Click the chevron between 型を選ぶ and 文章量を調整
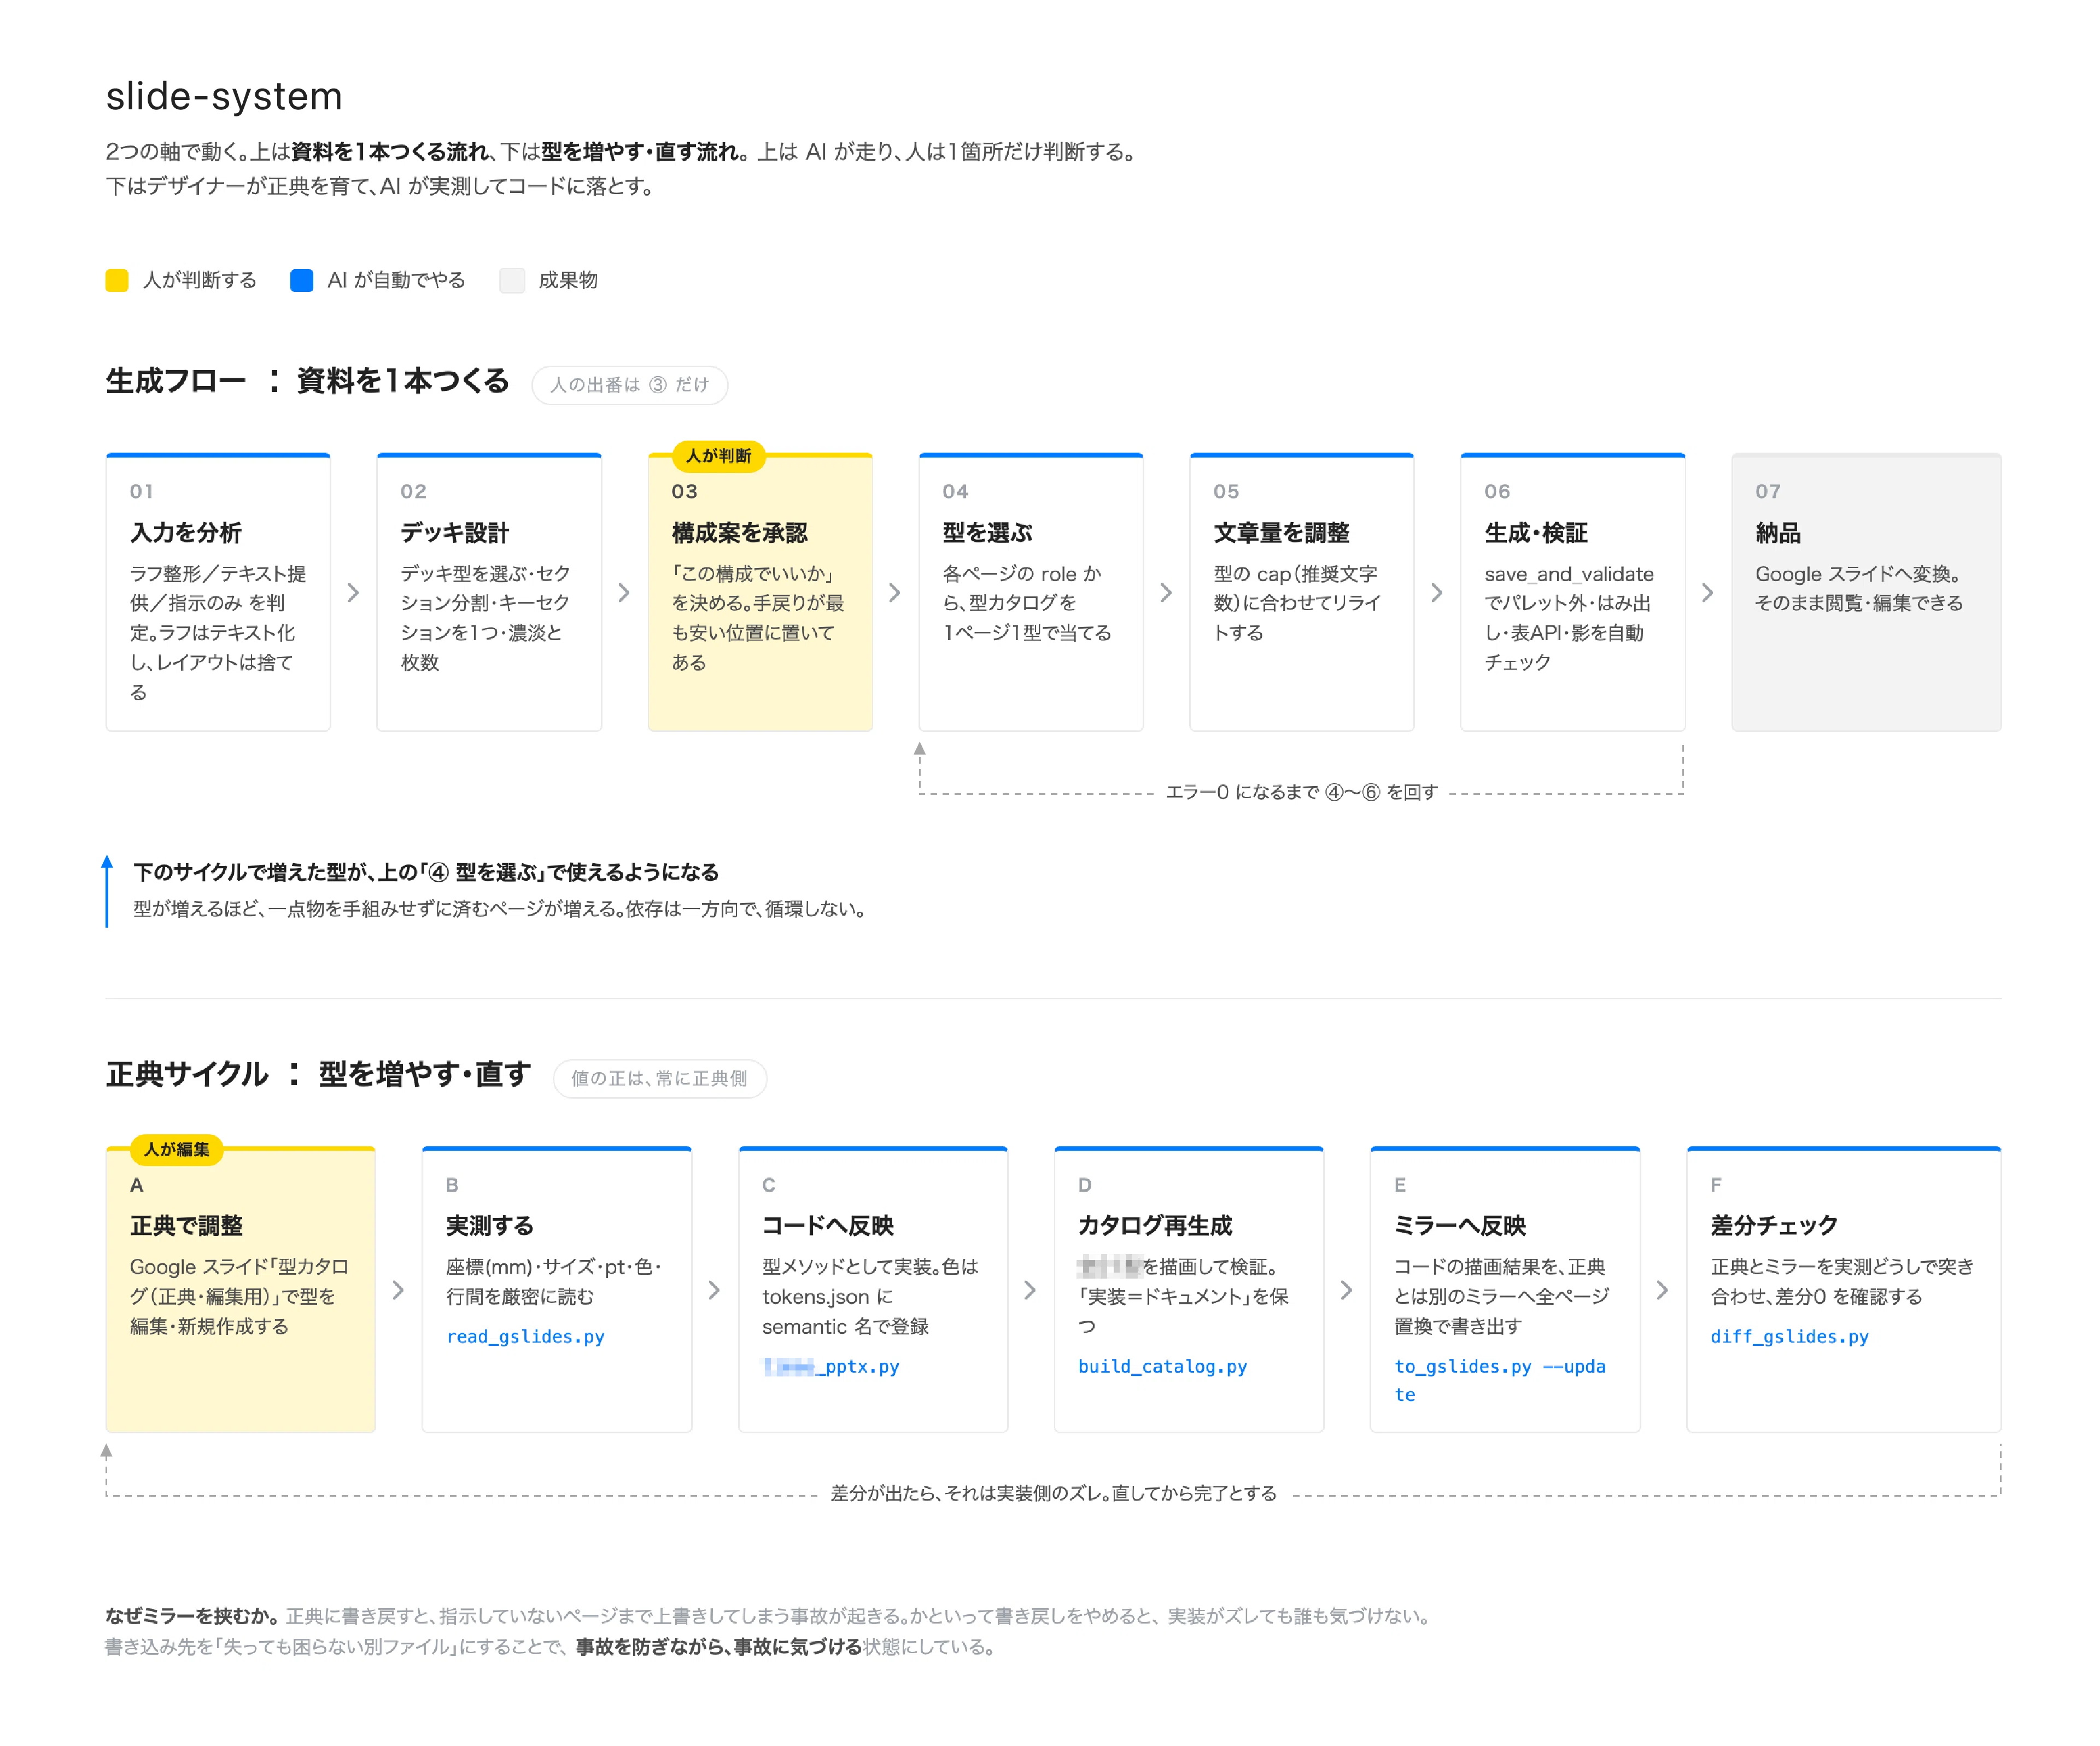This screenshot has width=2100, height=1746. pos(1166,593)
